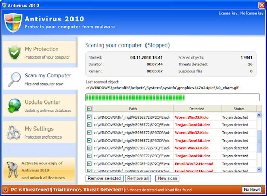Screen dimensions: 267x196
Task: Click the Scaned objects value 19841
Action: 247,57
